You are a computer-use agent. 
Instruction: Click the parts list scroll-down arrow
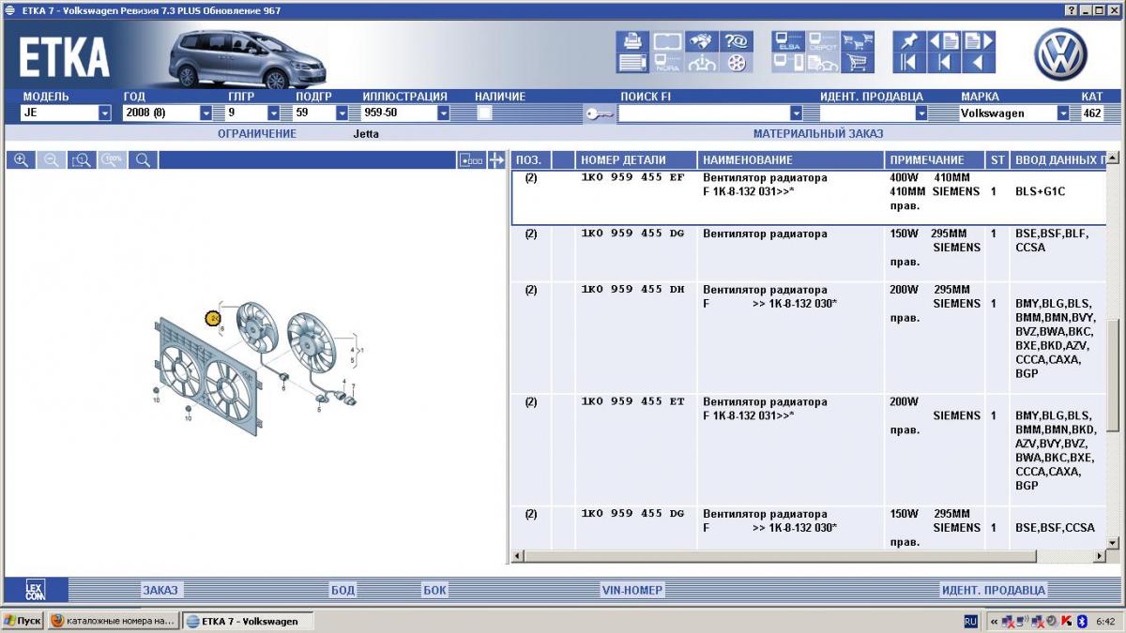coord(1113,543)
